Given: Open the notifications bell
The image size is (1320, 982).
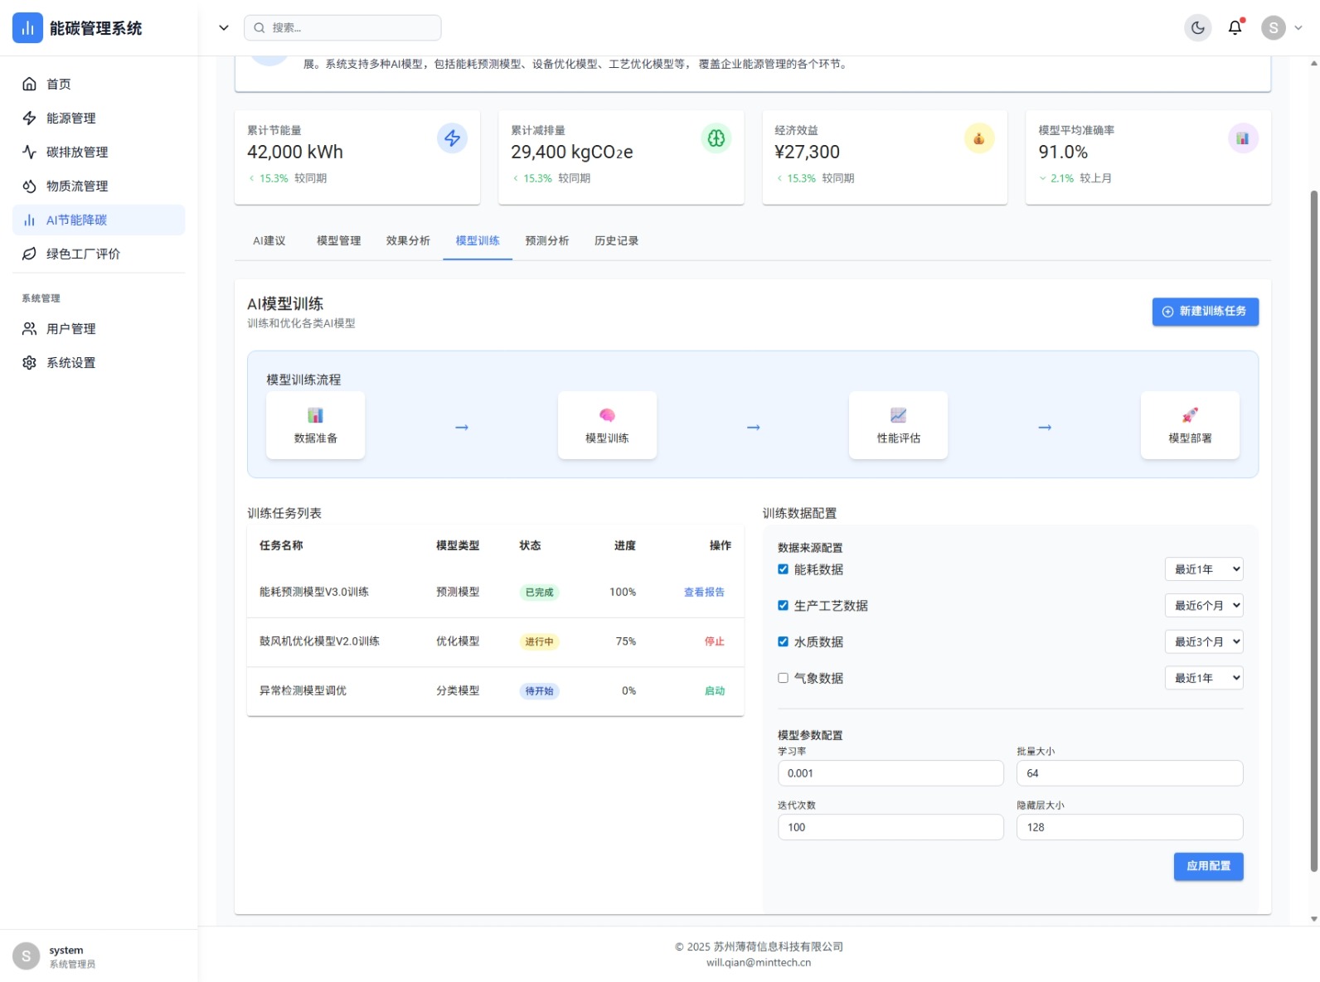Looking at the screenshot, I should tap(1235, 28).
